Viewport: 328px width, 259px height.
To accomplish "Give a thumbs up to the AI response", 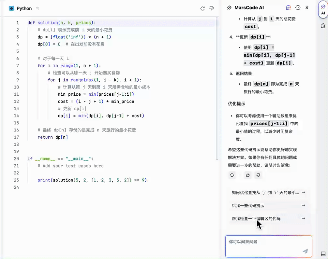I will 248,175.
